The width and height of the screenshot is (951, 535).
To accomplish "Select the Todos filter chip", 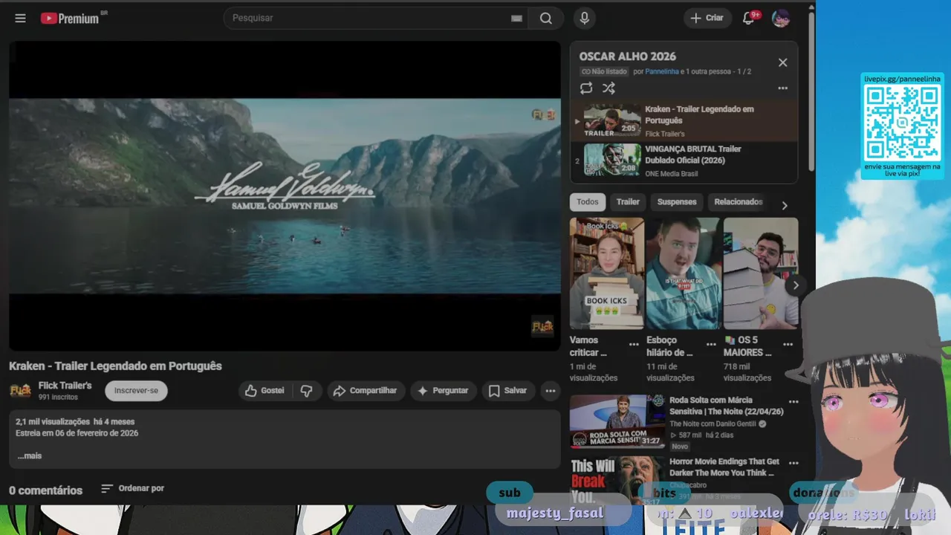I will click(588, 202).
